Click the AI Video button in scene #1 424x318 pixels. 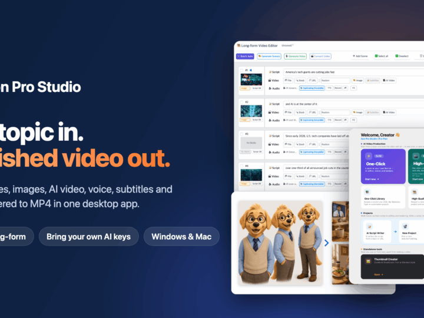[389, 80]
